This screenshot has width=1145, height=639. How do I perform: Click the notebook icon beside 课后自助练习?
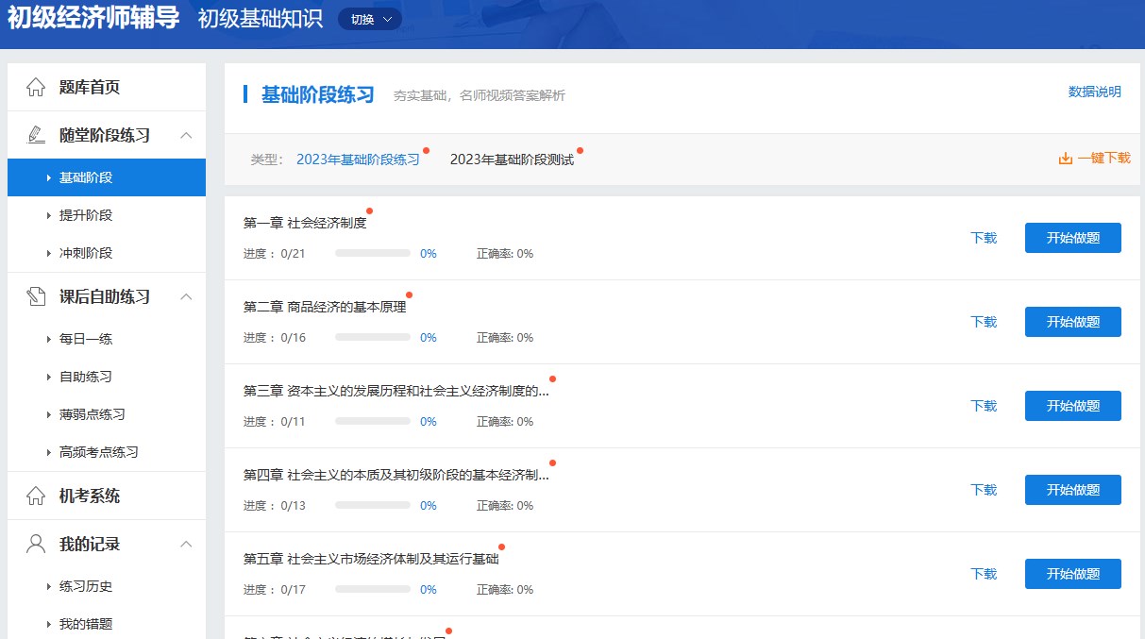click(x=36, y=296)
